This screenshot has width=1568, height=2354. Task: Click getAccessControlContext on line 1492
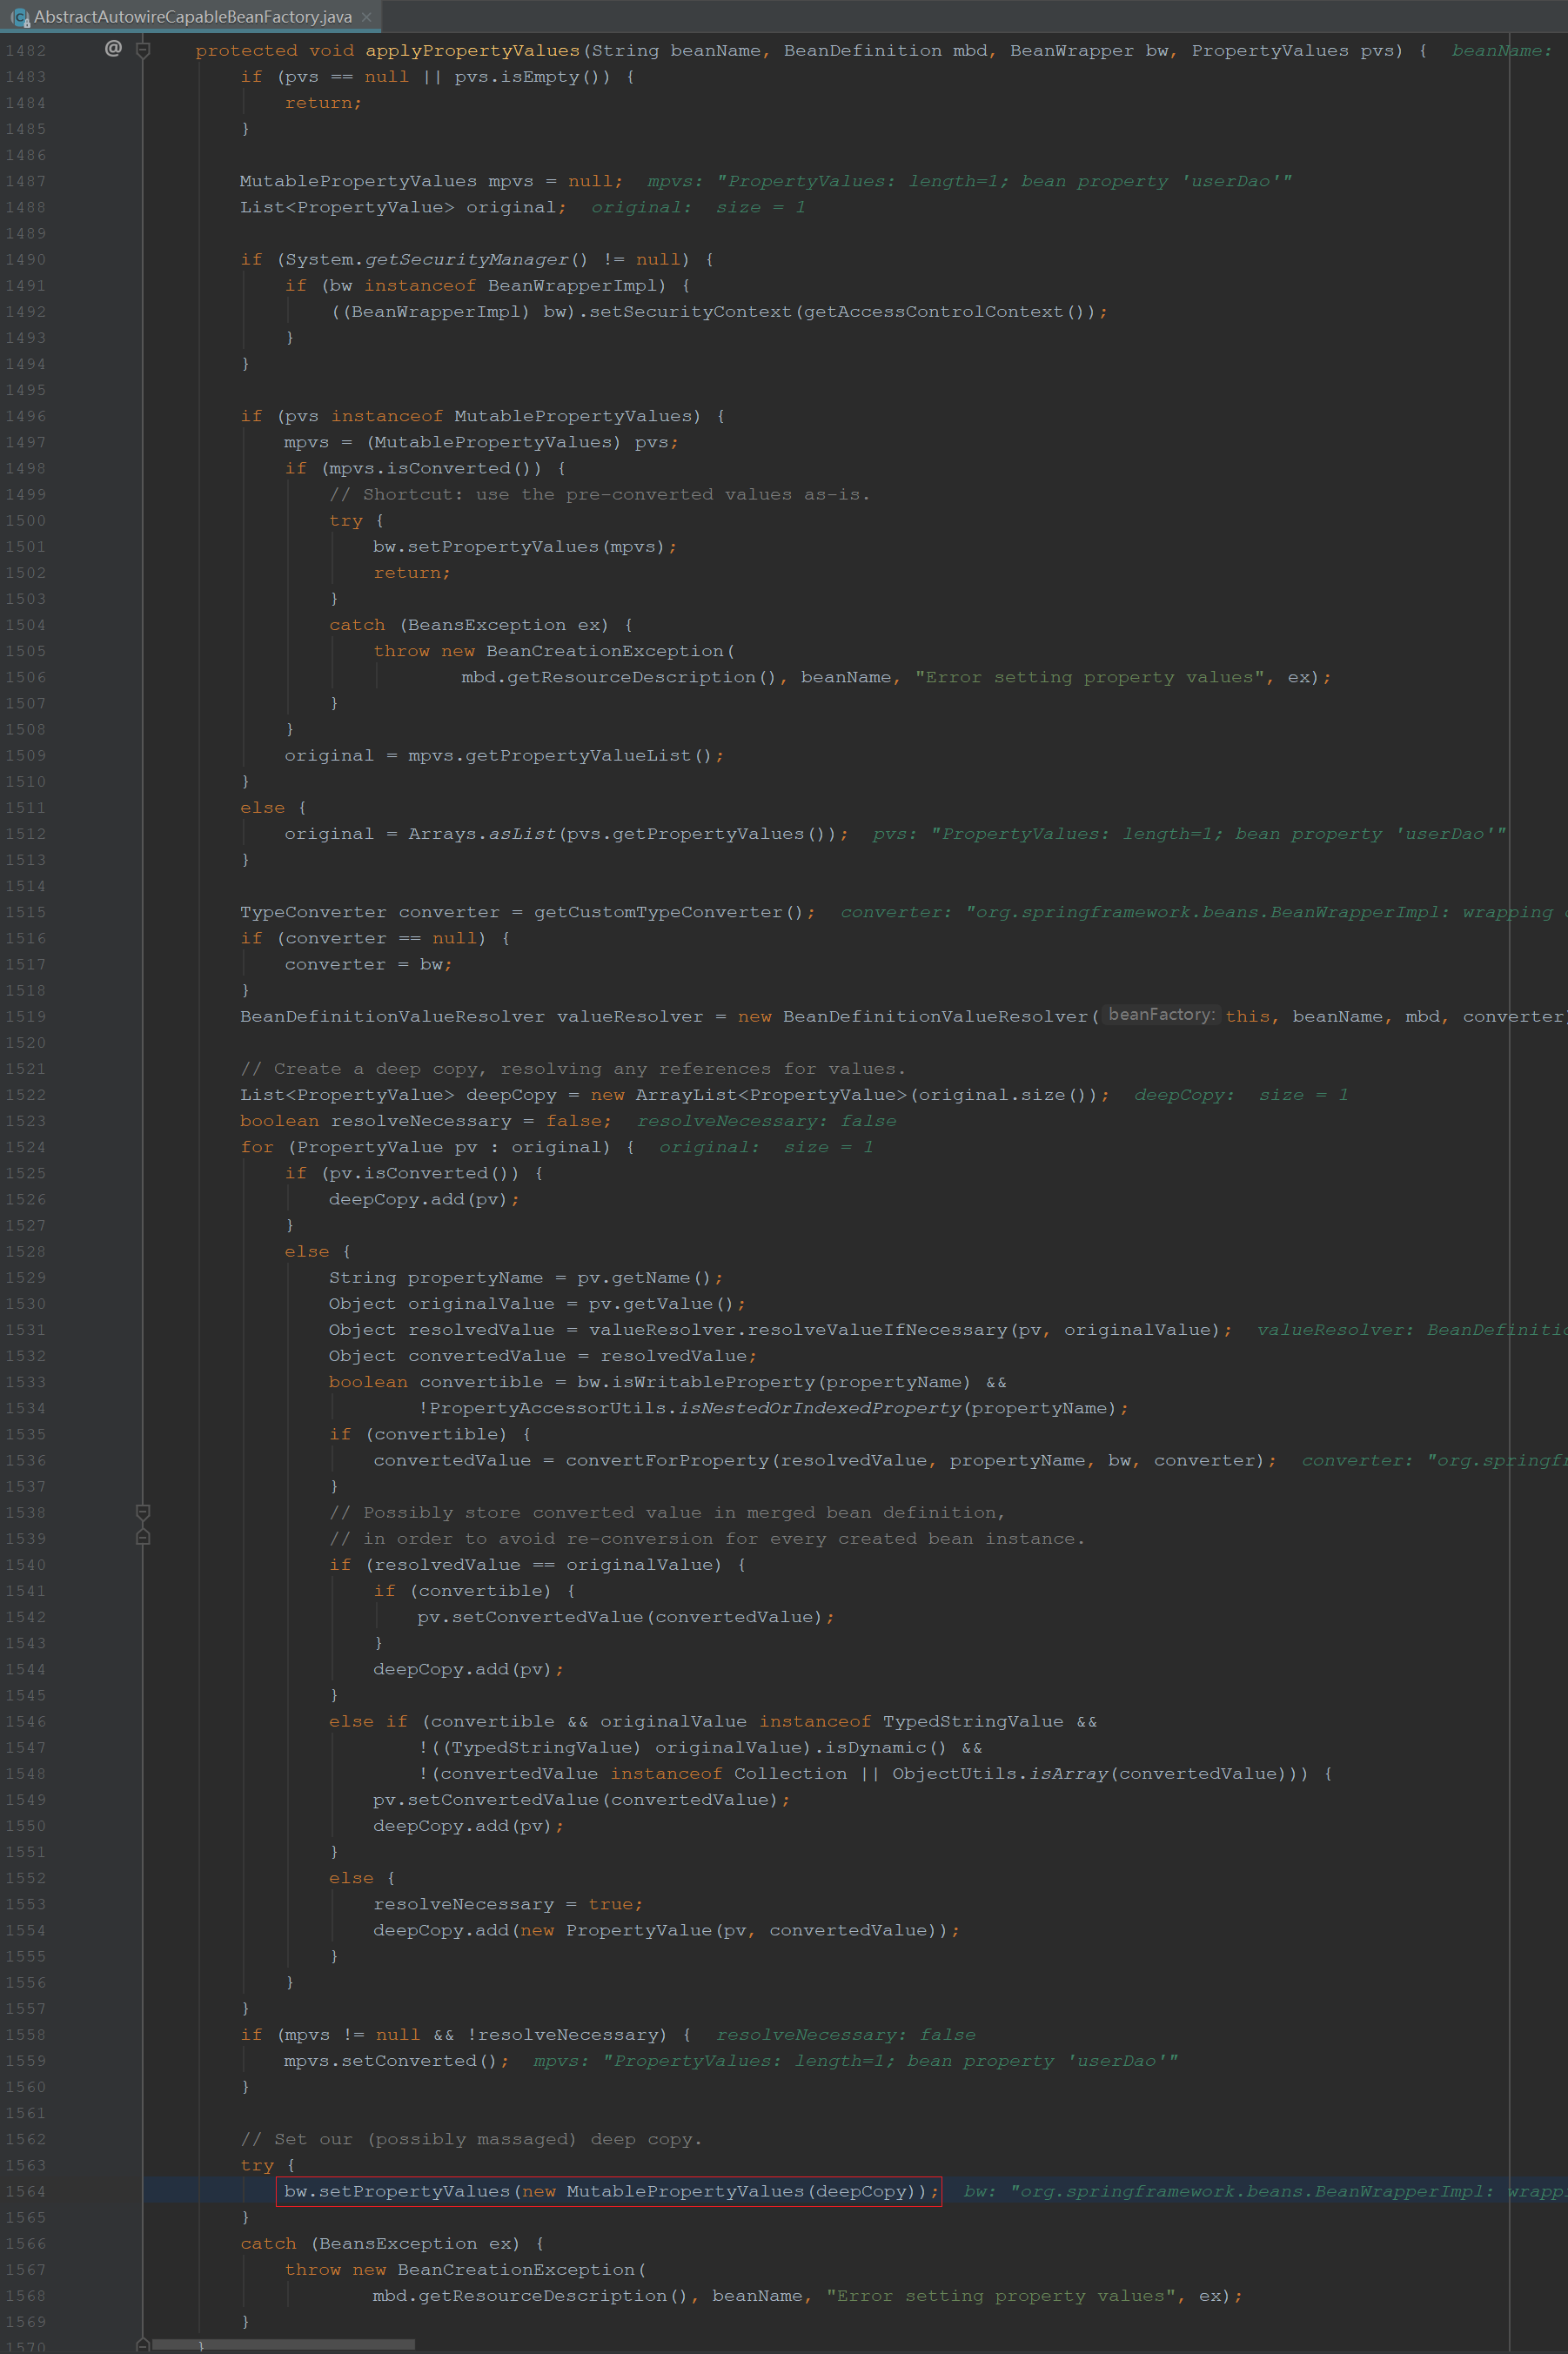pos(934,311)
